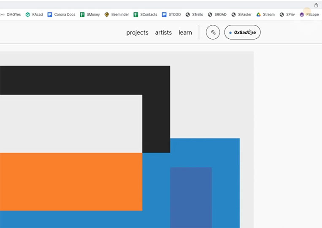322x228 pixels.
Task: Click the SMoney green sheet icon
Action: click(x=82, y=15)
